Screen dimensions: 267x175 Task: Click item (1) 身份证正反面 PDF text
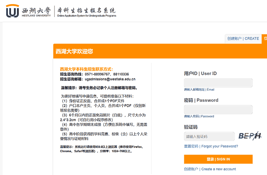[93, 101]
